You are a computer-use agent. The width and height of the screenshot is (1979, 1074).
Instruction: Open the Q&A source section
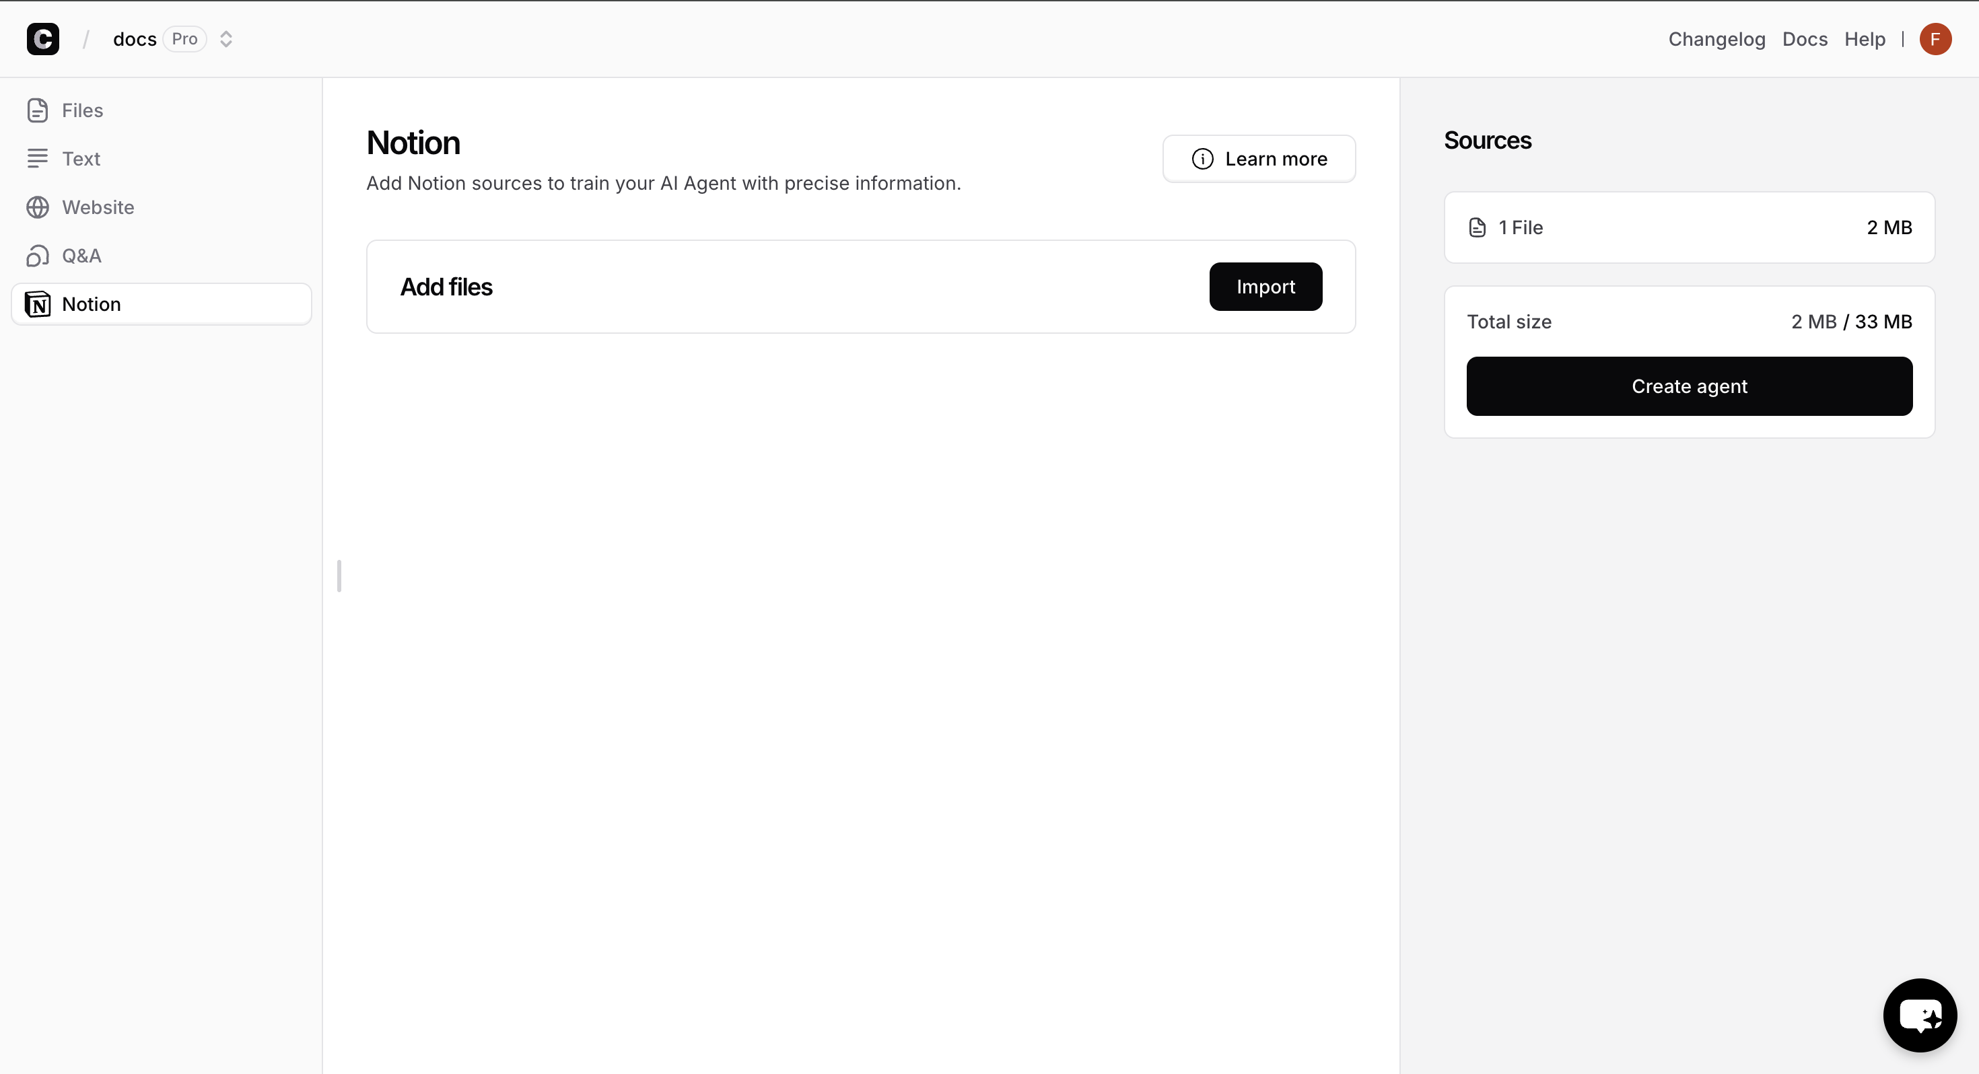pos(81,255)
